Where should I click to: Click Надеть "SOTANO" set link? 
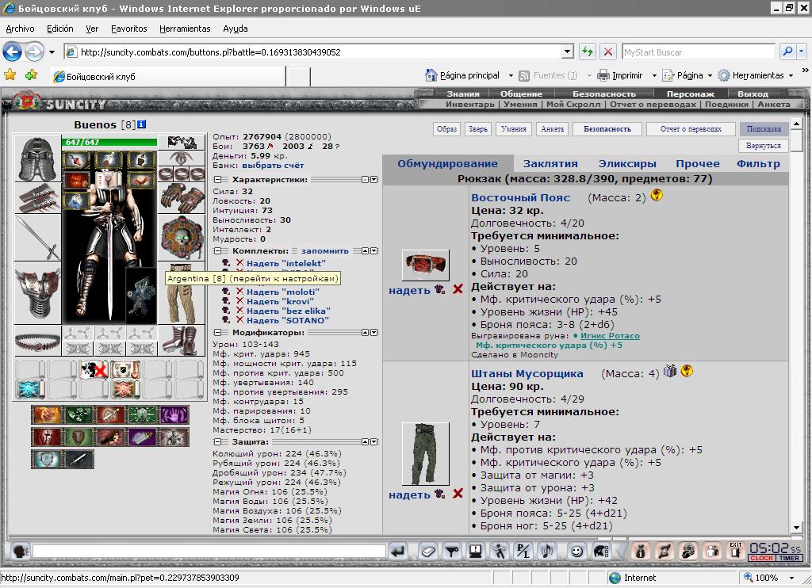[287, 320]
